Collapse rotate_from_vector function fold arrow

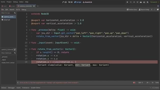click(30, 49)
